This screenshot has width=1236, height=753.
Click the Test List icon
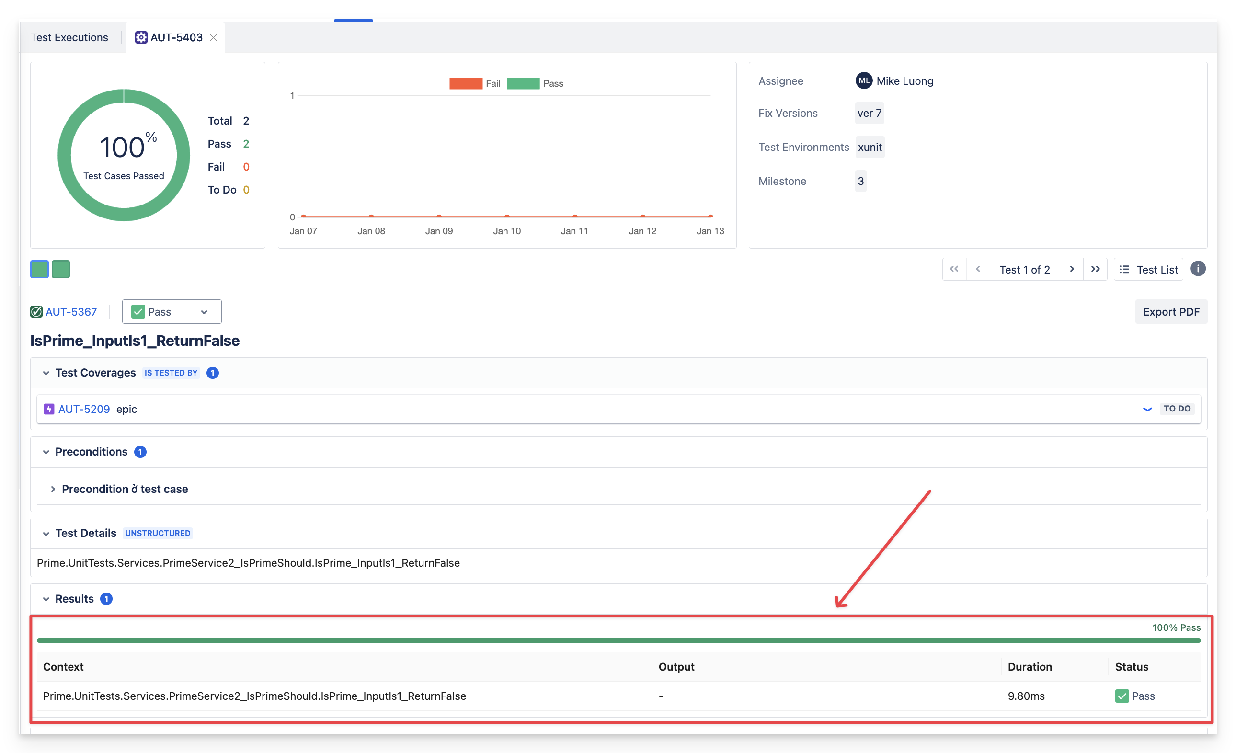(1123, 269)
